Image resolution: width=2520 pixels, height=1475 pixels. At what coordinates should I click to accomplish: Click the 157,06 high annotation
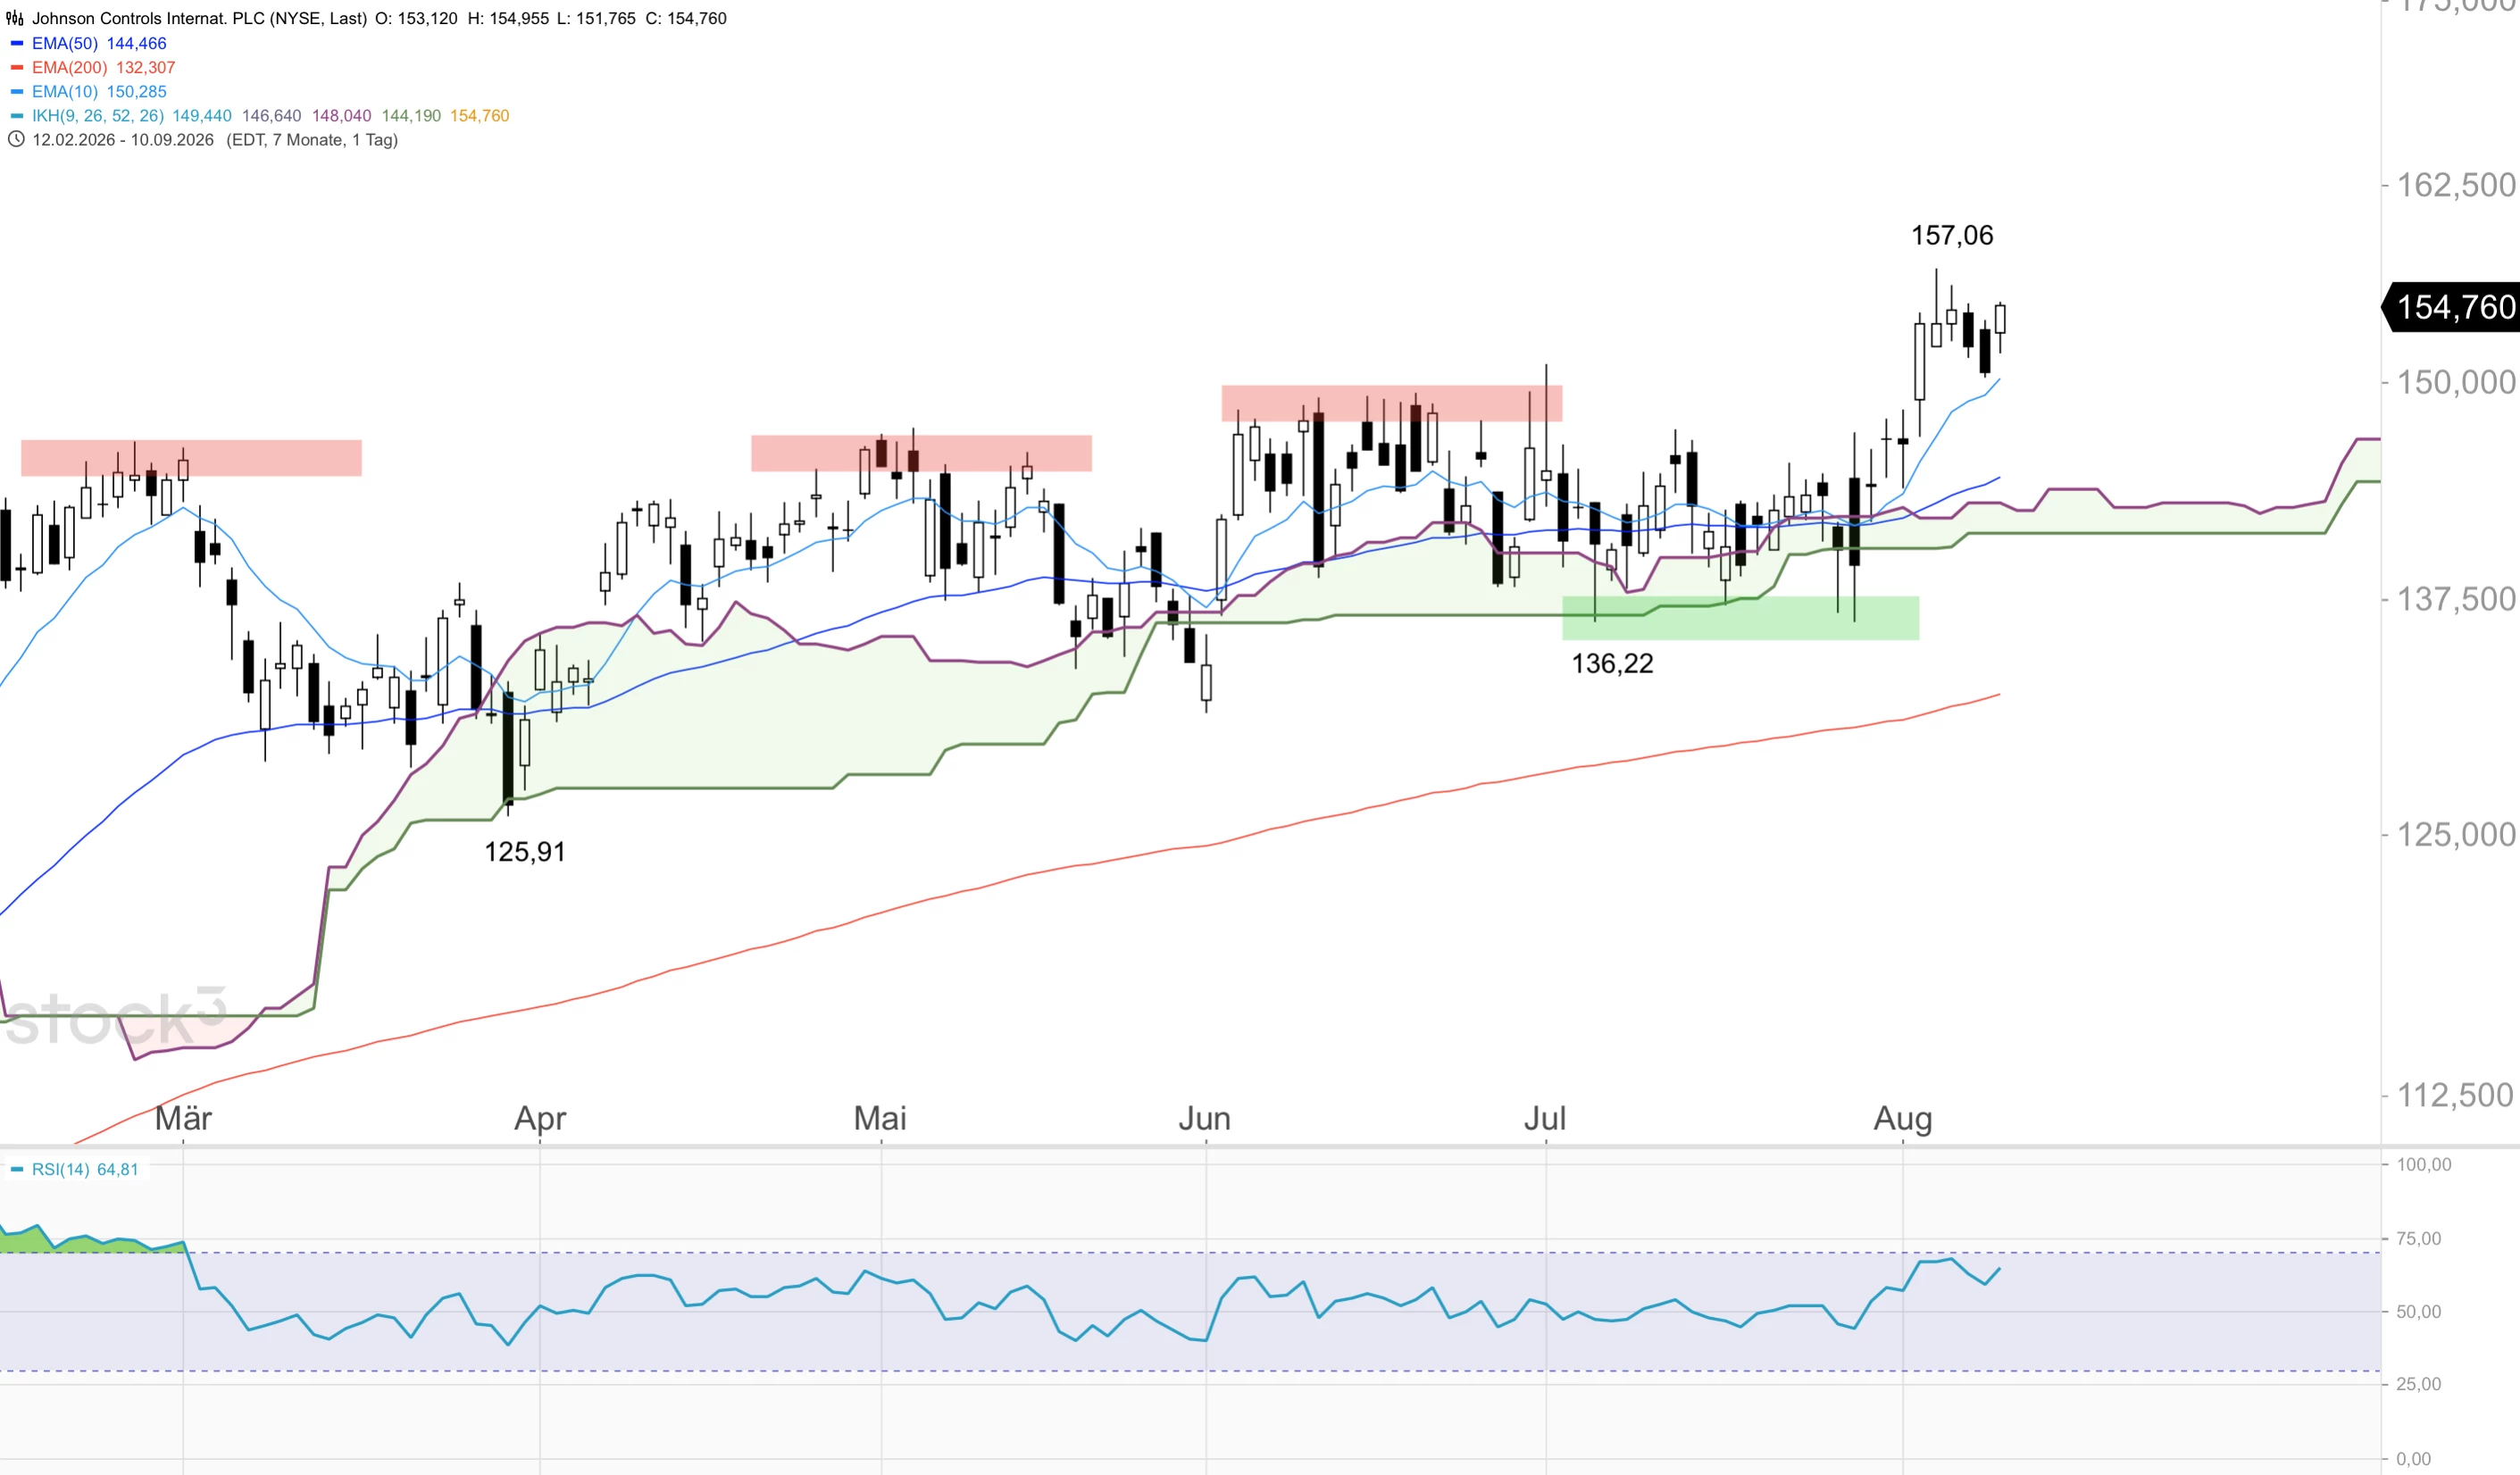[1952, 235]
